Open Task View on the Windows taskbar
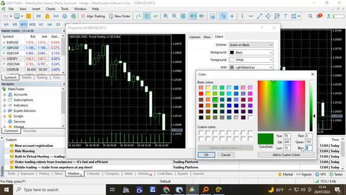 [112, 190]
